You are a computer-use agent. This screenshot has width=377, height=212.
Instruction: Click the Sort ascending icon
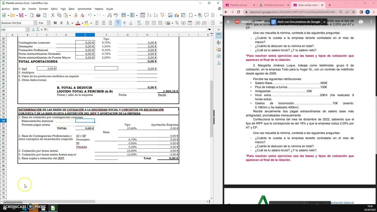click(149, 15)
